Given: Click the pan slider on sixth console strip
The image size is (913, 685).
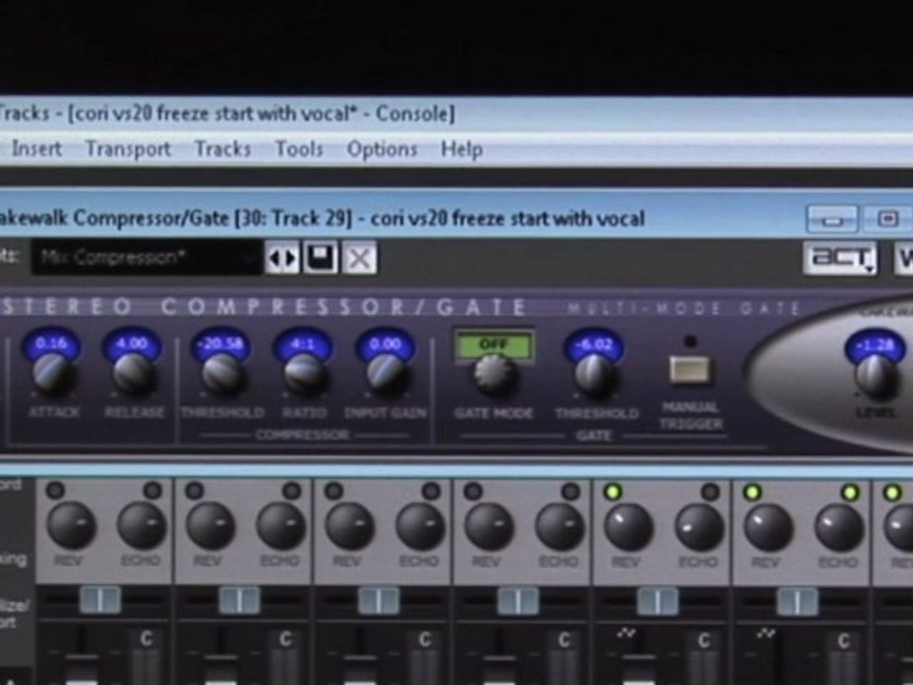Looking at the screenshot, I should pos(797,601).
